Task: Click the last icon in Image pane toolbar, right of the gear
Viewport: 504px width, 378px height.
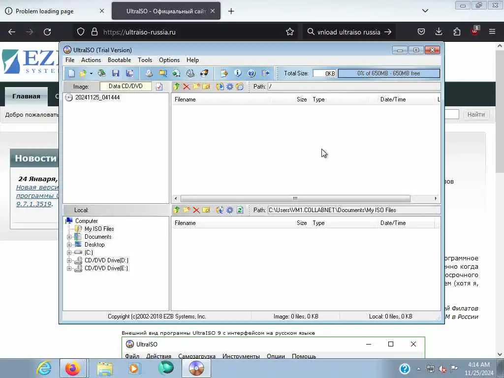Action: pos(240,87)
